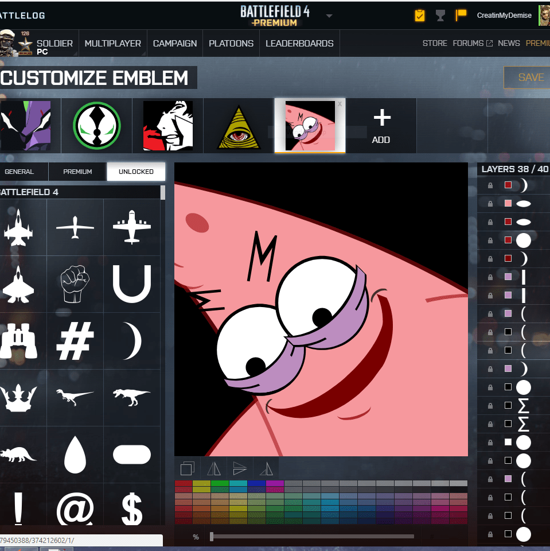The height and width of the screenshot is (551, 550).
Task: Open the Leaderboards menu item
Action: coord(299,43)
